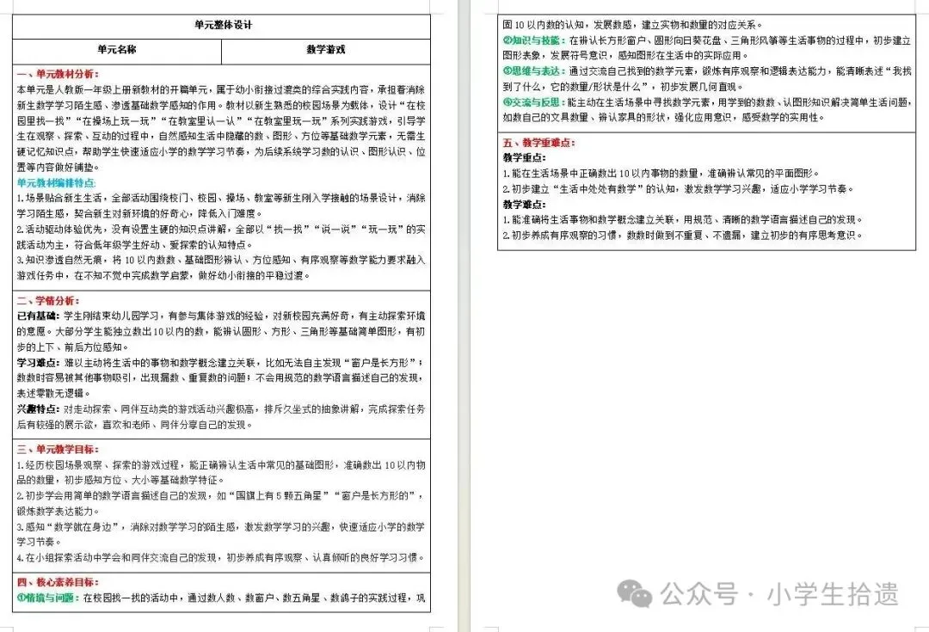Screen dimensions: 929x632
Task: Click the table title "单元整体设计"
Action: (224, 25)
